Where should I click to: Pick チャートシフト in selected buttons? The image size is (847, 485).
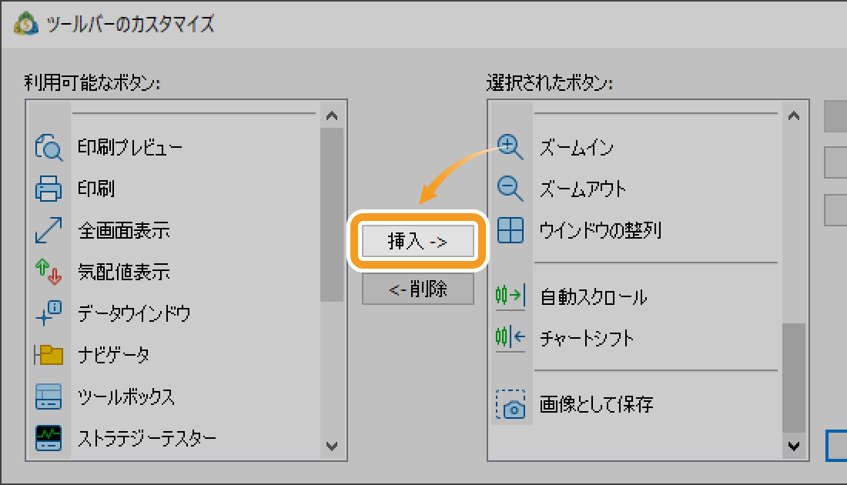(587, 338)
